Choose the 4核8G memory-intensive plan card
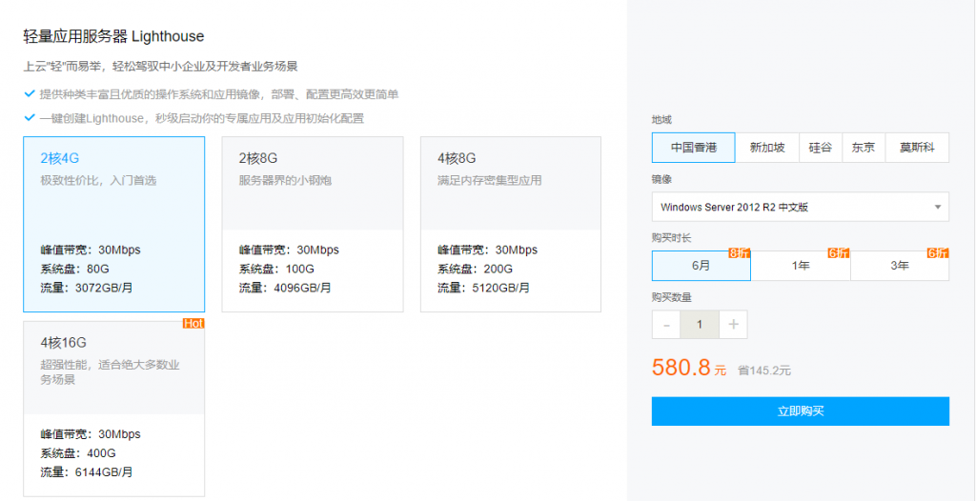 511,224
